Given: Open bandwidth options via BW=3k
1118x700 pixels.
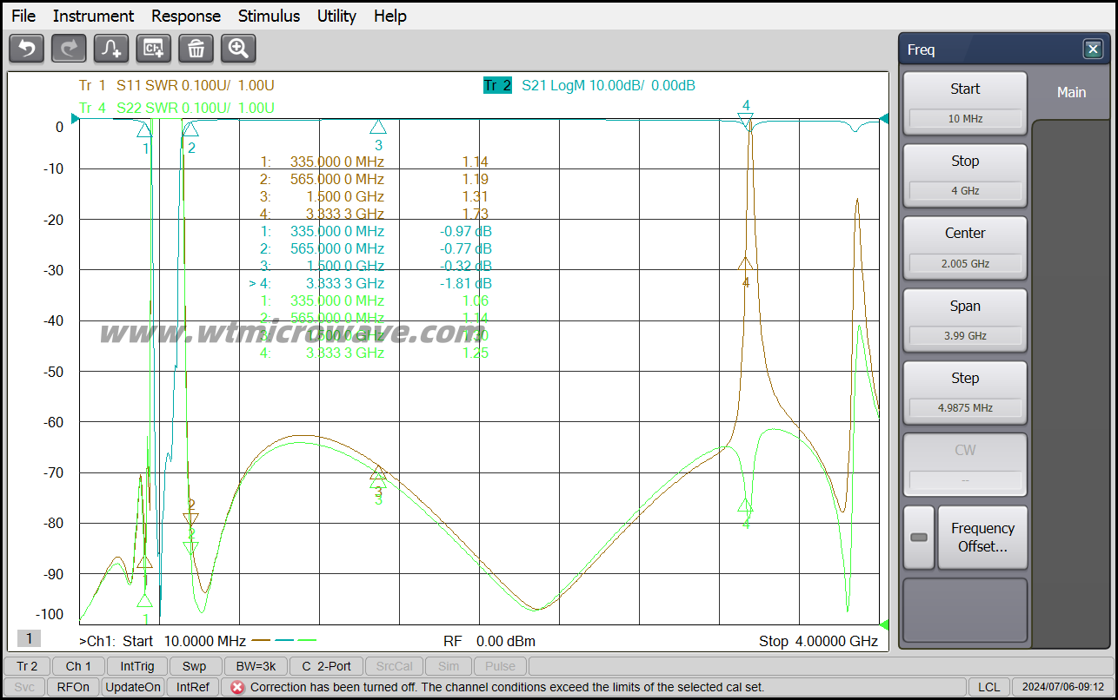Looking at the screenshot, I should [x=255, y=666].
